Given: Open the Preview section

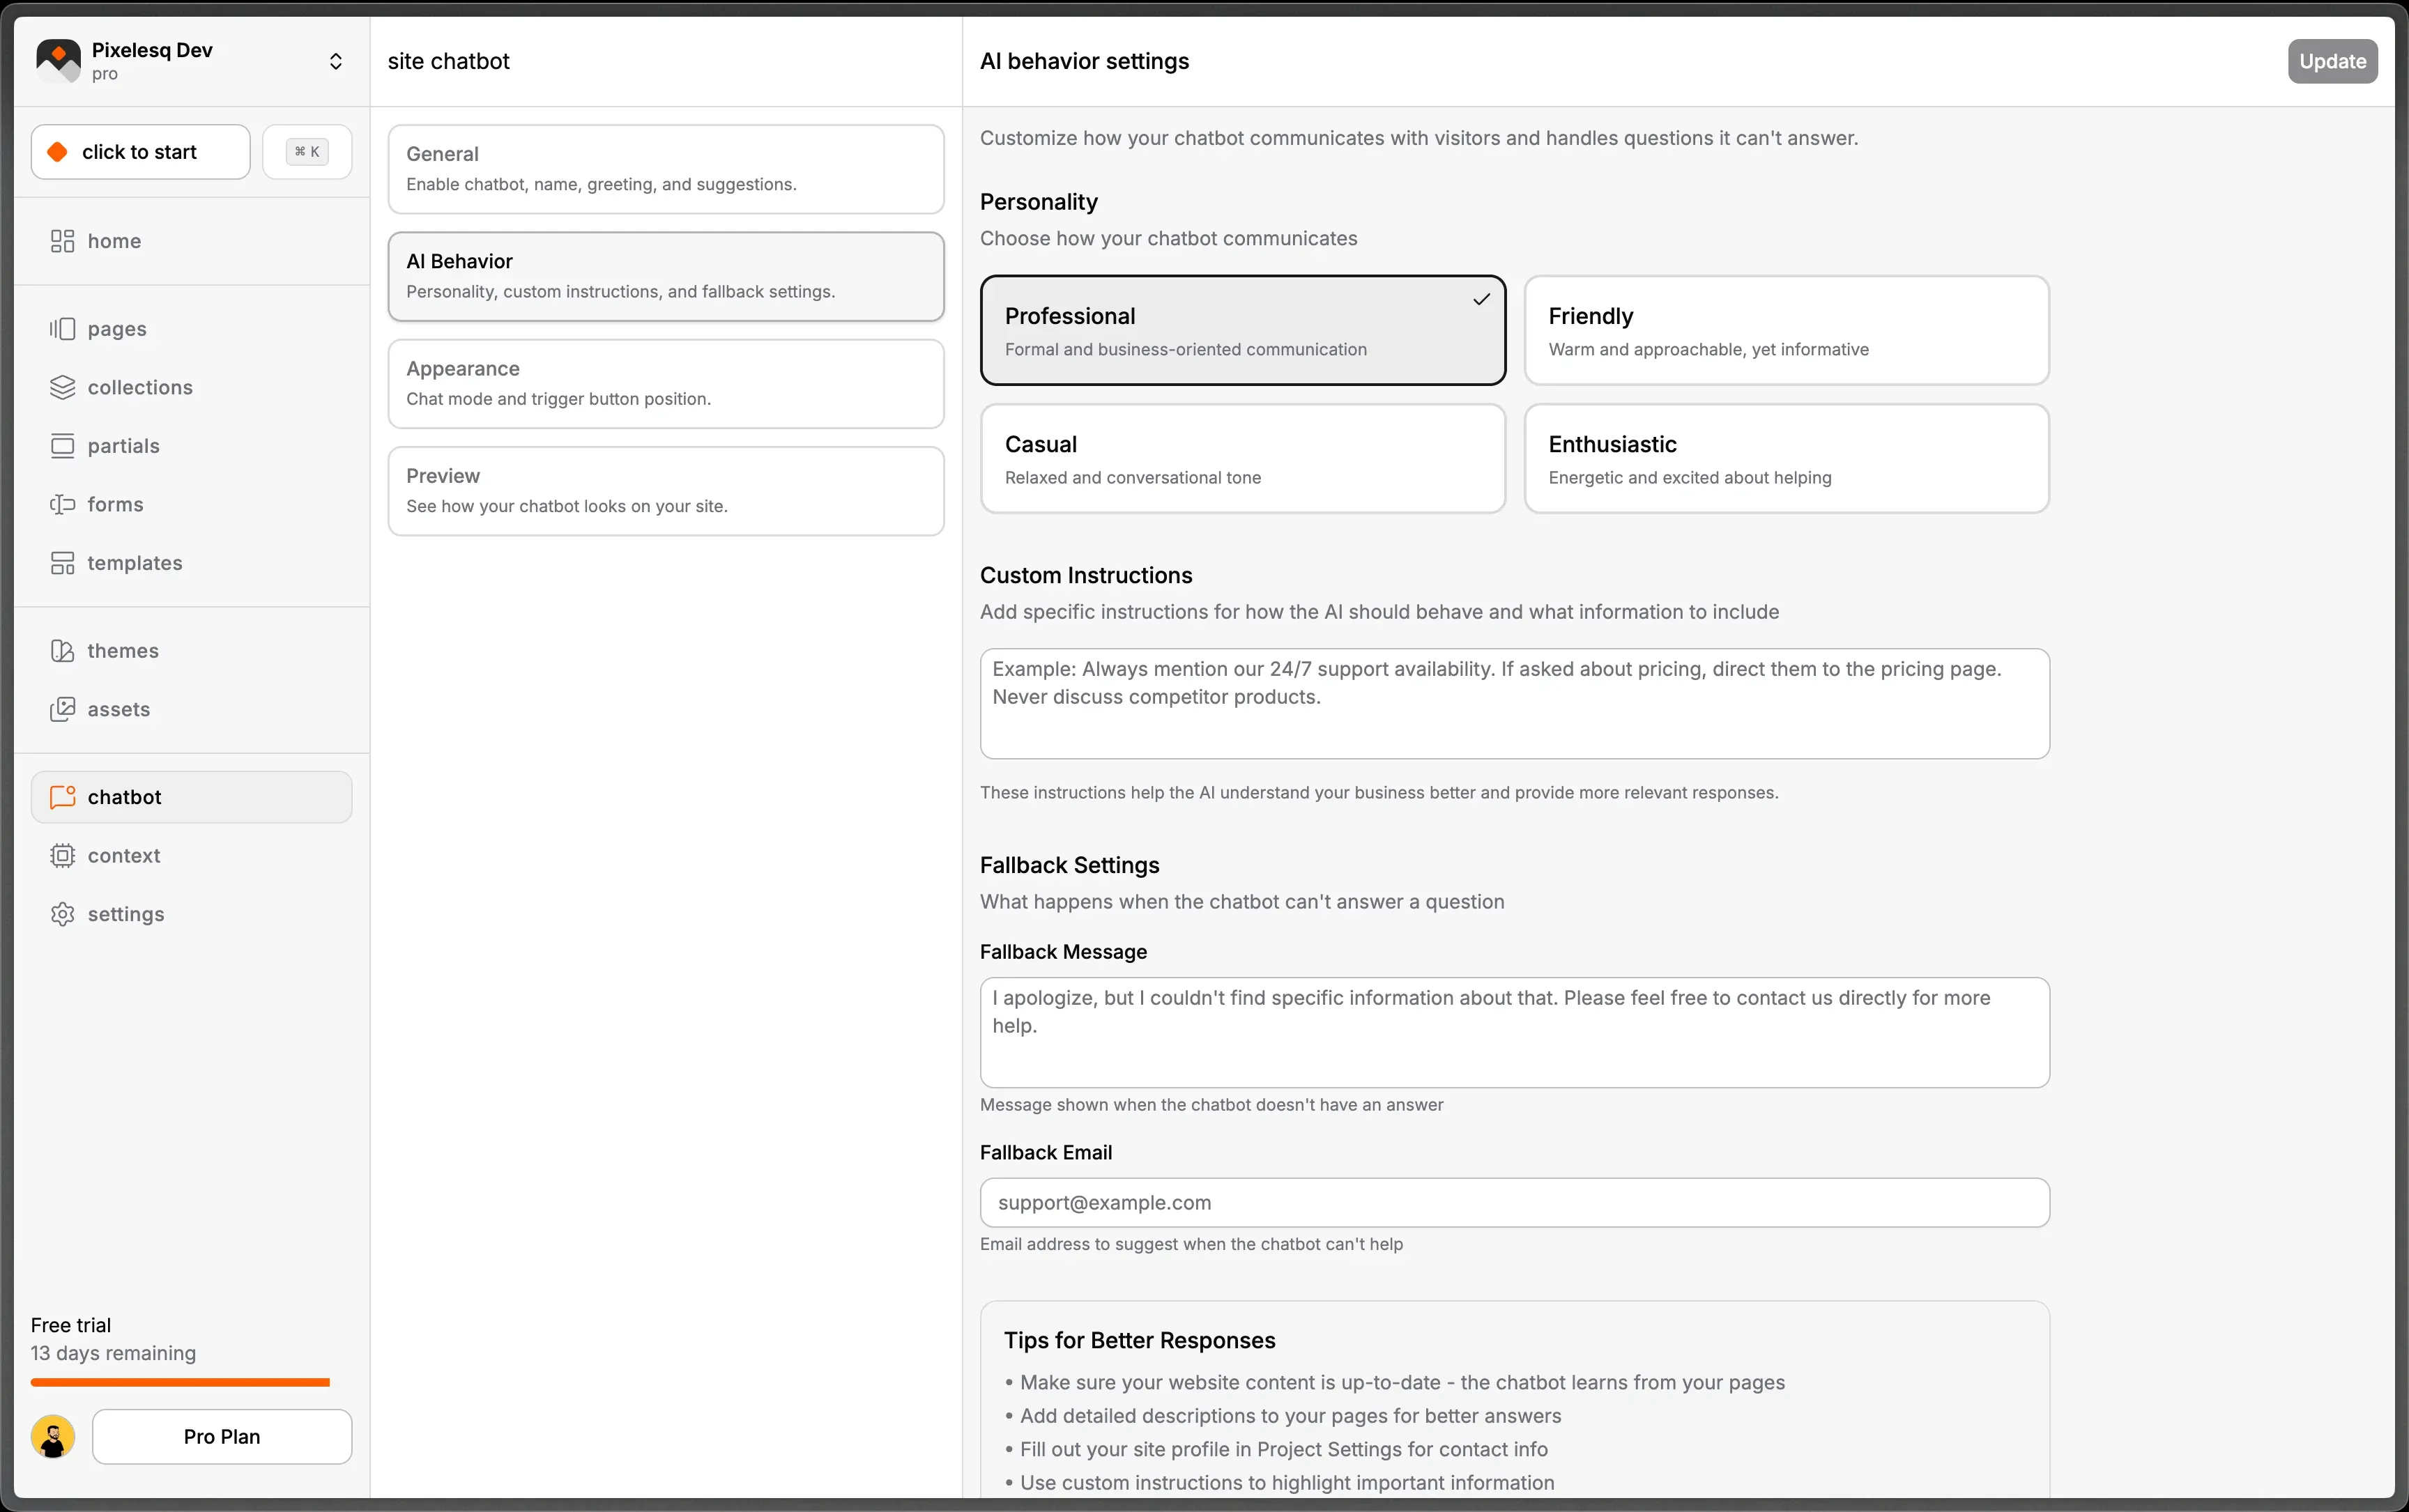Looking at the screenshot, I should click(665, 491).
